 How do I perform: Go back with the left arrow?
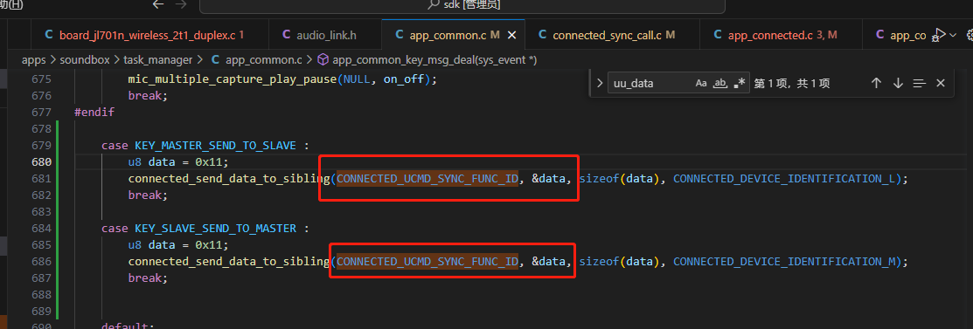coord(158,4)
